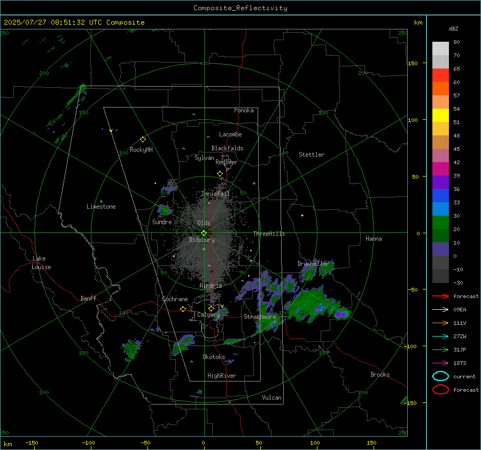The height and width of the screenshot is (450, 481).
Task: Click the Vulcan label
Action: tap(271, 398)
